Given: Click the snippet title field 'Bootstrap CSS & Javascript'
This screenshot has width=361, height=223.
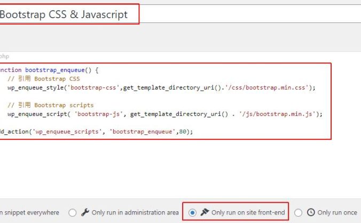Looking at the screenshot, I should point(180,14).
